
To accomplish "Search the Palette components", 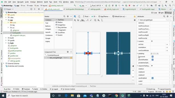I will pyautogui.click(x=64, y=16).
